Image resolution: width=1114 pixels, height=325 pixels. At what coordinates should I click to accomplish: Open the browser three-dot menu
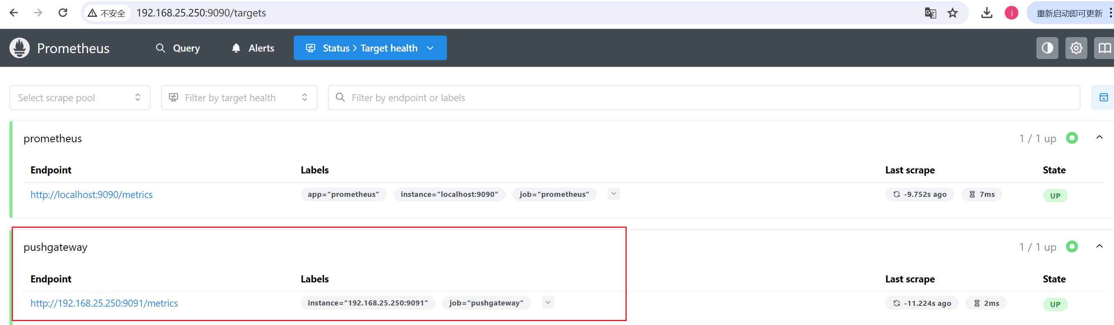1110,13
